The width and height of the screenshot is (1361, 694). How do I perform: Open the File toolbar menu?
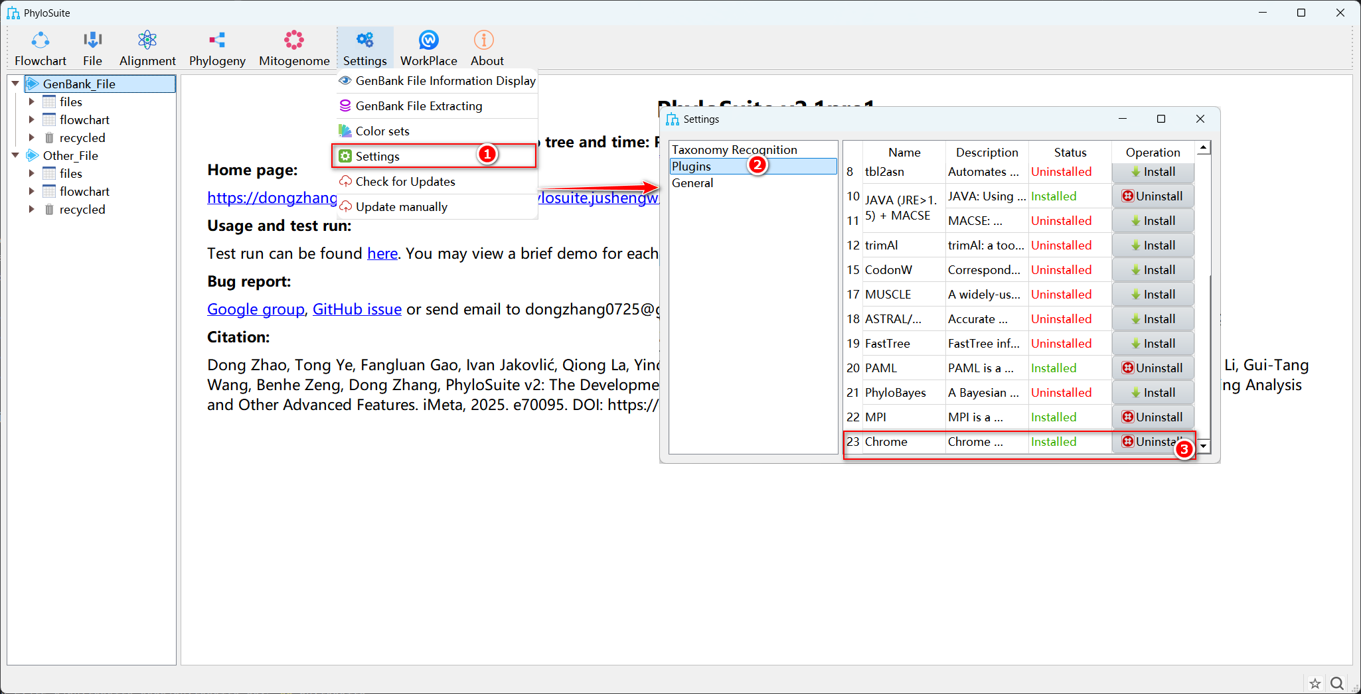coord(92,48)
